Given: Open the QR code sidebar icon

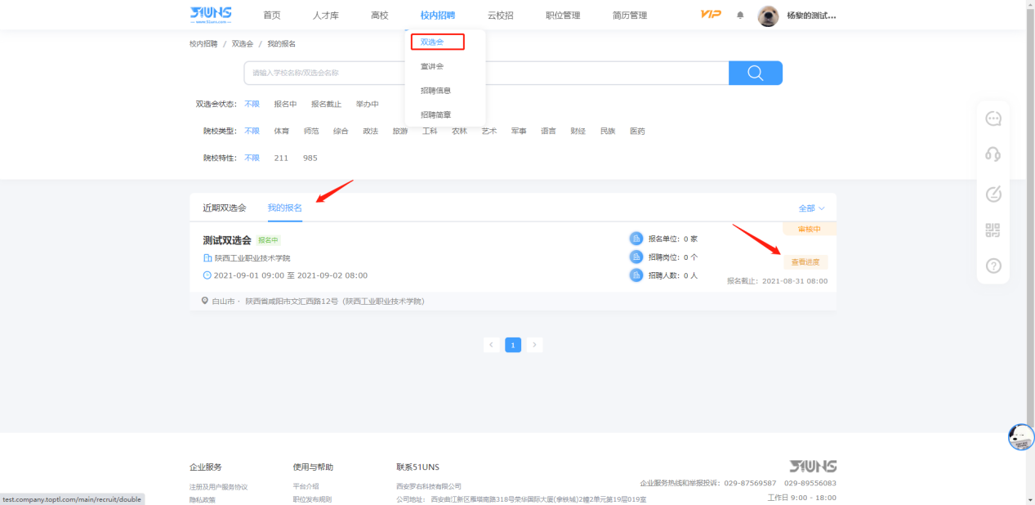Looking at the screenshot, I should coord(993,230).
